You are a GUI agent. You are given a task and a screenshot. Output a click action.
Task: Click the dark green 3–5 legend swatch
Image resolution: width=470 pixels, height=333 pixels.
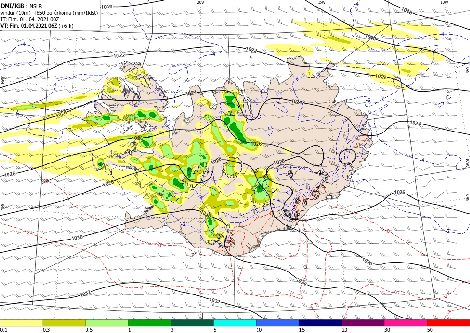tap(192, 323)
